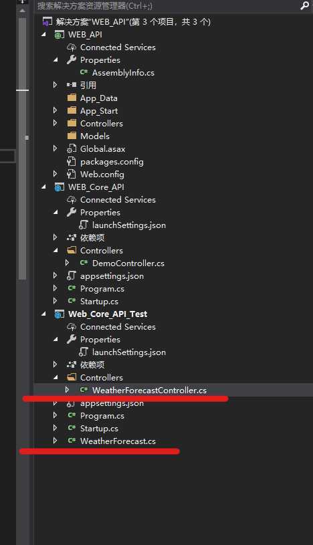Click 依赖项 icon under Web_Core_API_Test
Screen dimensions: 313x545
pos(72,364)
